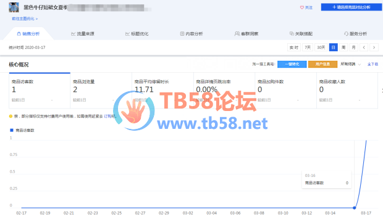Select the 周 weekly period button
The height and width of the screenshot is (222, 383).
(x=343, y=47)
